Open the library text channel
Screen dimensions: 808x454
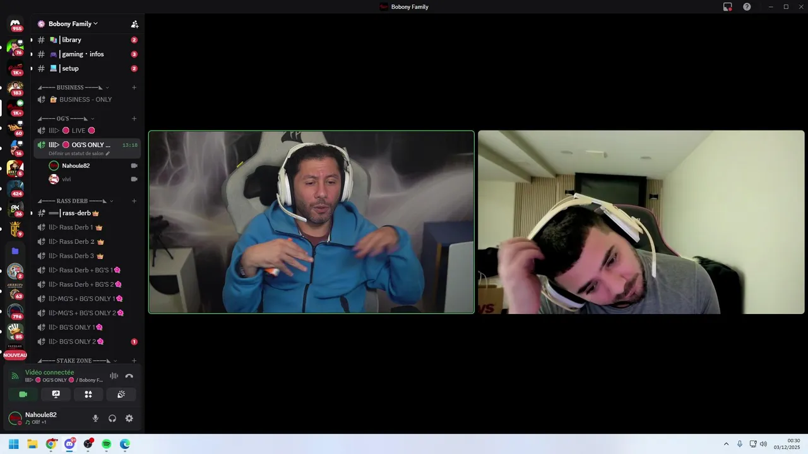[87, 40]
